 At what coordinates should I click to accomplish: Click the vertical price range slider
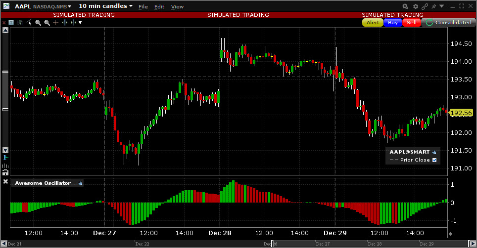coord(5,90)
